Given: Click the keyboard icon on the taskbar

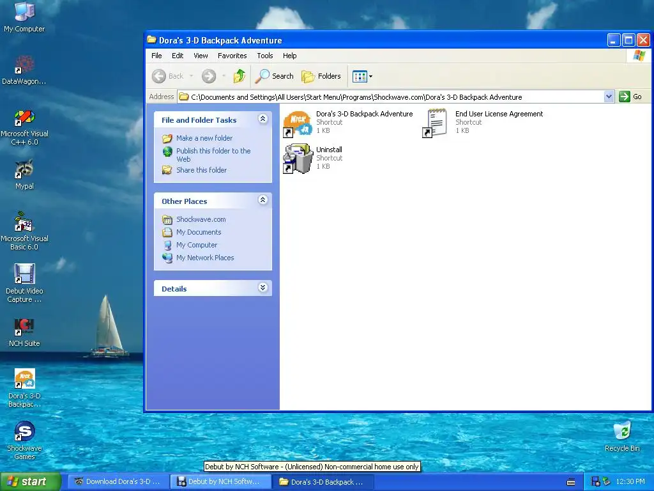Looking at the screenshot, I should click(x=571, y=482).
